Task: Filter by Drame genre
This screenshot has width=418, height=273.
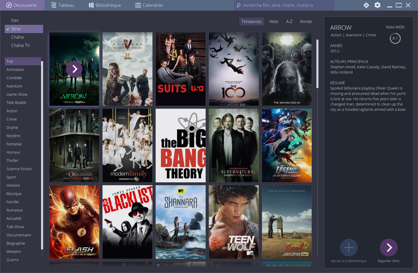Action: coord(23,128)
